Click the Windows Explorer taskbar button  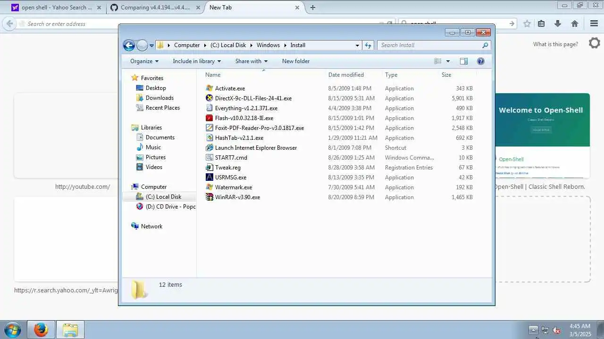[70, 330]
